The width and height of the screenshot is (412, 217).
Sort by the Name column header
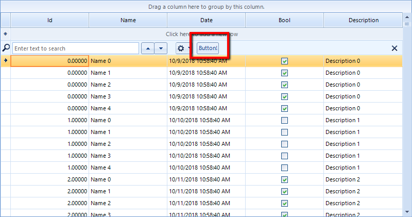(x=128, y=21)
